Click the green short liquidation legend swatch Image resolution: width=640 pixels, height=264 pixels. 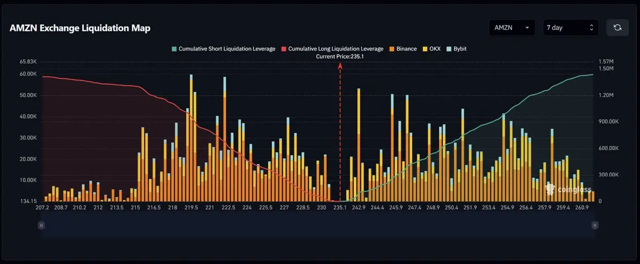tap(174, 48)
